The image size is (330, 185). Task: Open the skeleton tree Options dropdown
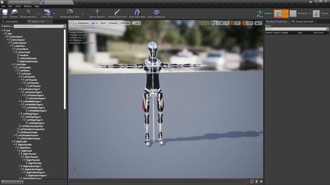[x=7, y=26]
